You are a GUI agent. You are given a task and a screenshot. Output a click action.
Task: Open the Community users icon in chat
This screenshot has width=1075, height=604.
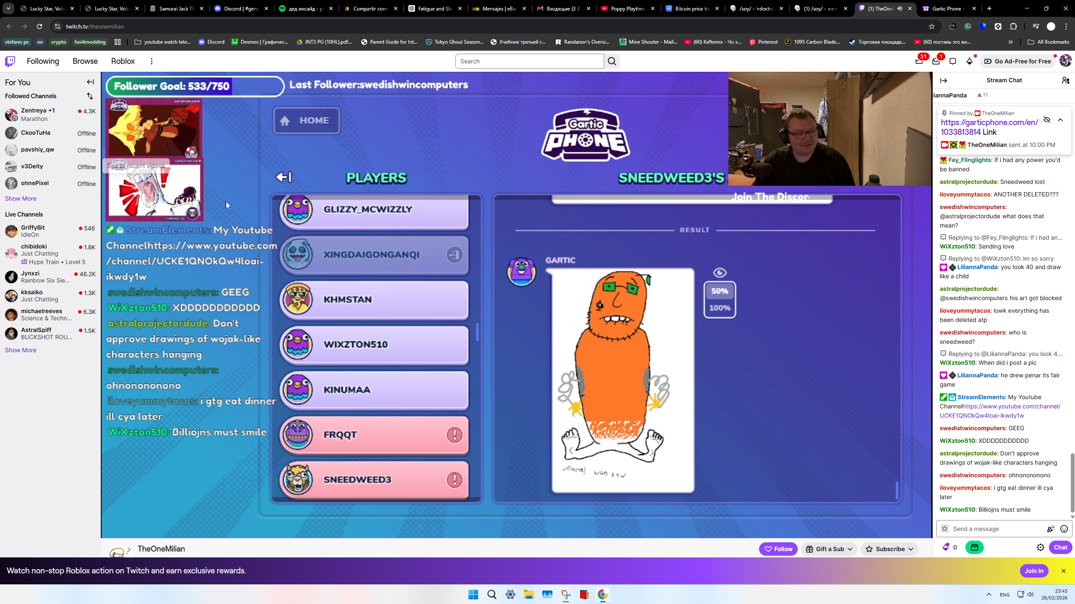click(1065, 80)
